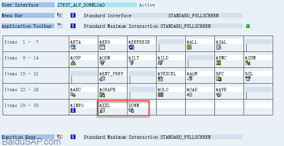The width and height of the screenshot is (284, 146).
Task: Open info for the Menu Bar row
Action: [73, 15]
